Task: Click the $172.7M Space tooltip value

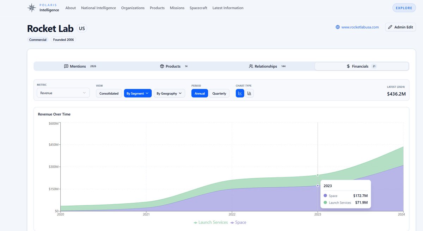Action: pyautogui.click(x=361, y=196)
